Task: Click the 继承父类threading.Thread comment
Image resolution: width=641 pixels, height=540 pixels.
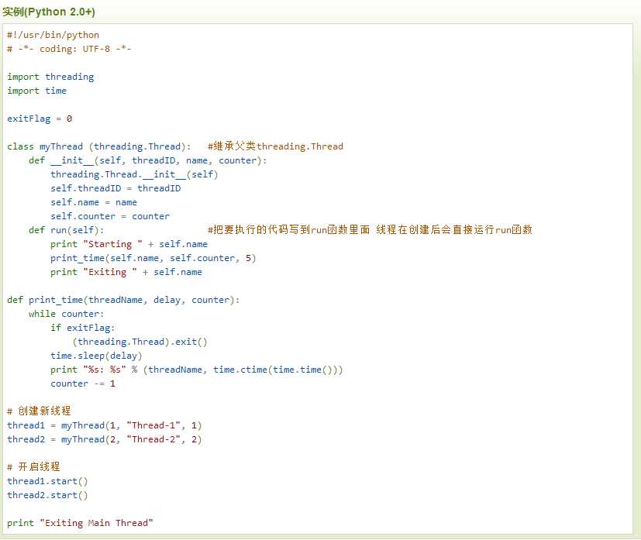Action: point(275,146)
